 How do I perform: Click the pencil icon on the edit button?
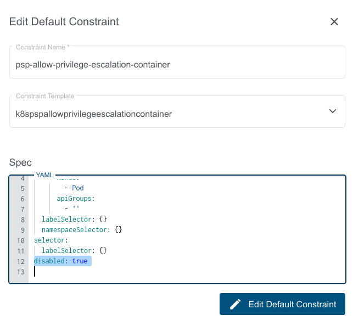point(236,304)
